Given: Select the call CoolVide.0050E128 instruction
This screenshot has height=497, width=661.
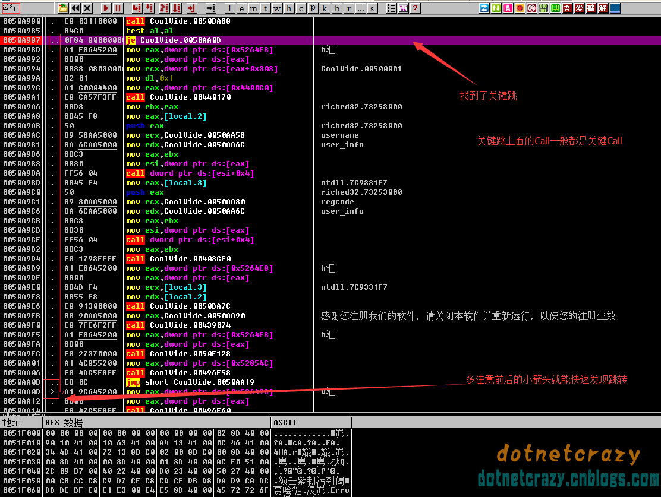Looking at the screenshot, I should [x=178, y=354].
